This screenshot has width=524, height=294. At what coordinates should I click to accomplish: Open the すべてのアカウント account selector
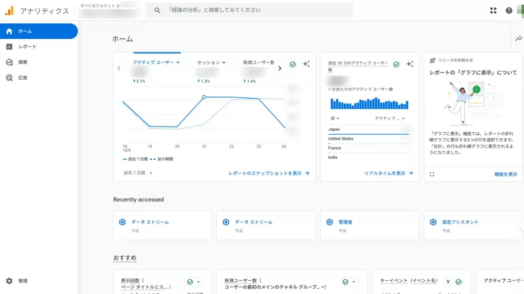(99, 7)
